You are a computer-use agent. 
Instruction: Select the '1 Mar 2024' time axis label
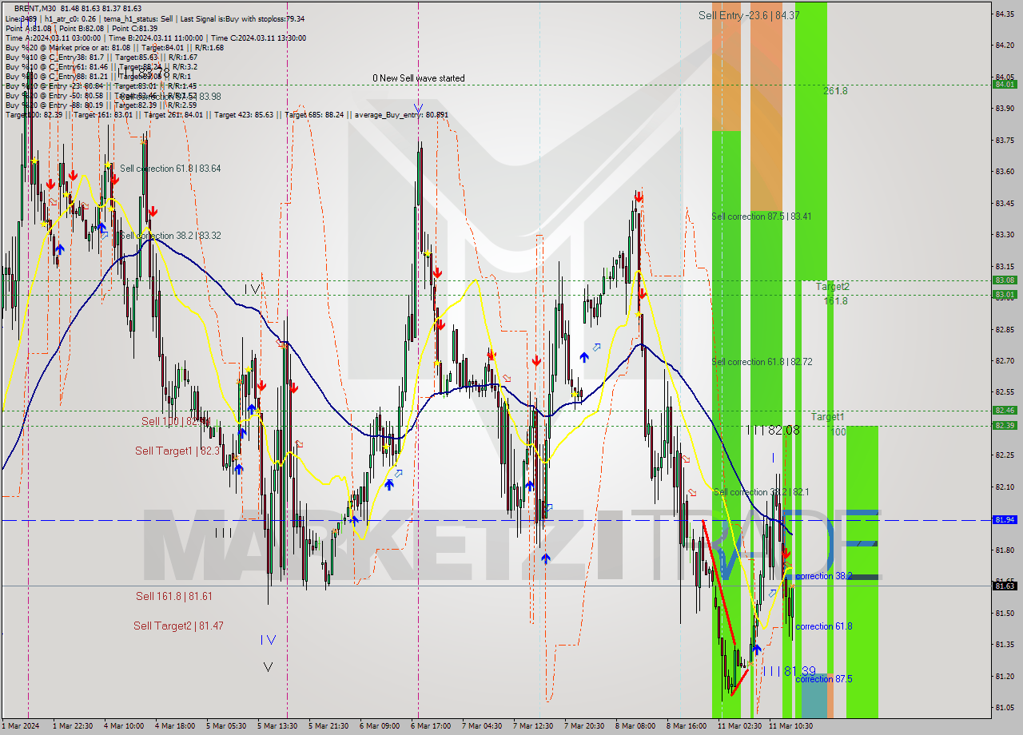tap(20, 726)
